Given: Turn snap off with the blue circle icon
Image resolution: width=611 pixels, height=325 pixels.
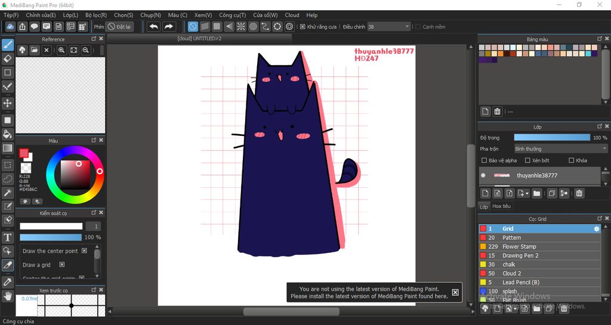Looking at the screenshot, I should (x=193, y=26).
